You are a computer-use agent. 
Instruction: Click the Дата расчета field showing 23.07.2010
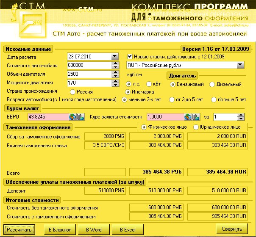pyautogui.click(x=89, y=57)
